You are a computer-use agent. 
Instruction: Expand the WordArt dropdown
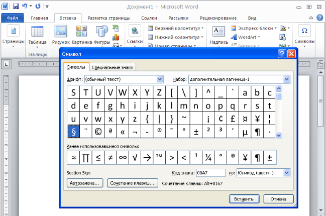point(259,37)
